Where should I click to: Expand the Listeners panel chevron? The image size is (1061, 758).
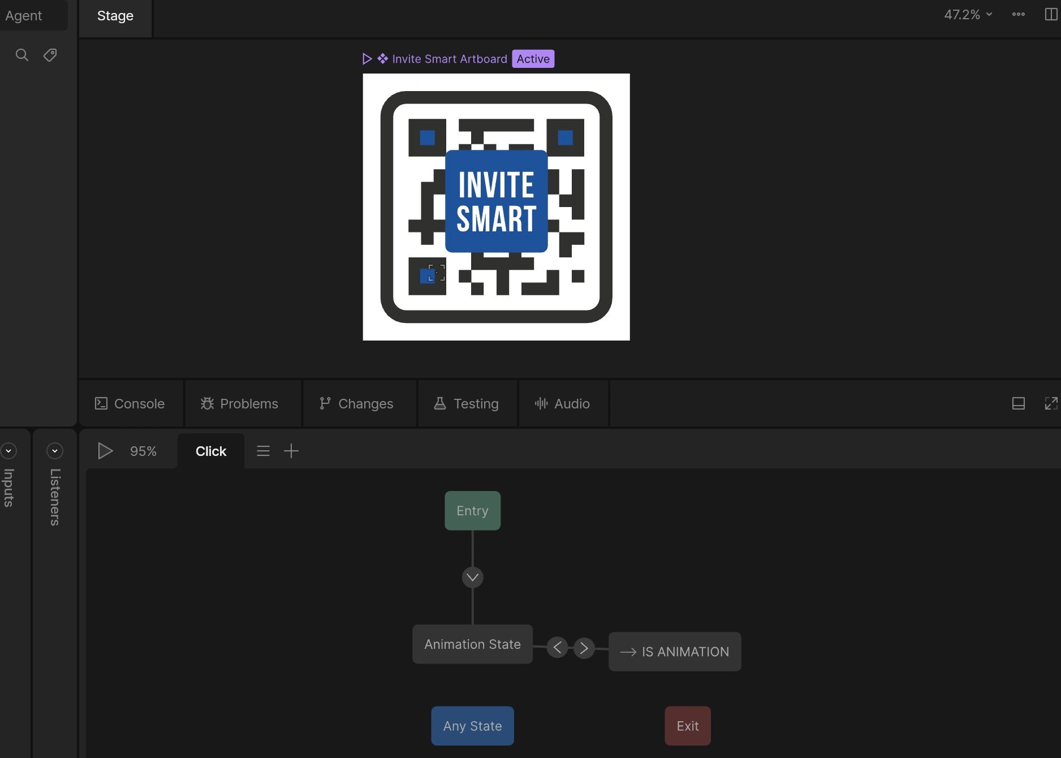click(55, 451)
